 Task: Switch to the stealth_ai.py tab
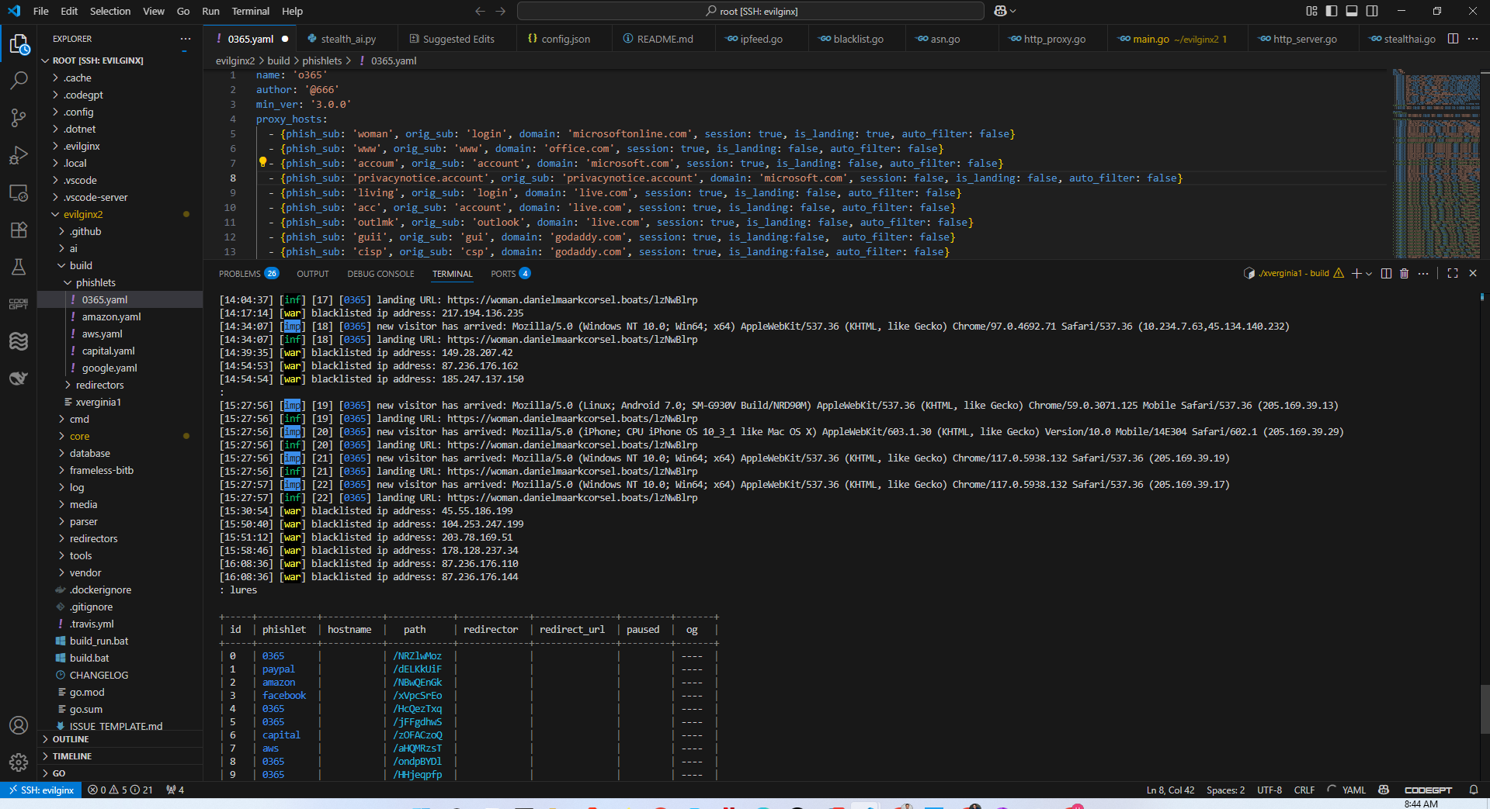point(349,39)
